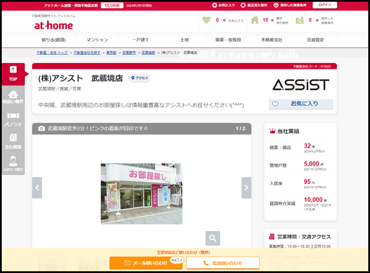Follow the 不動産会社を探す breadcrumb link
The width and height of the screenshot is (370, 273).
pos(87,53)
